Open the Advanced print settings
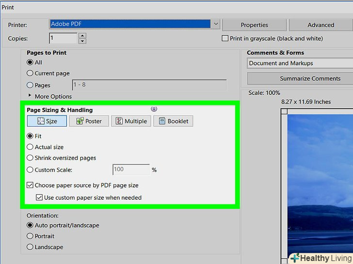Viewport: 353px width, 264px height. (x=321, y=25)
